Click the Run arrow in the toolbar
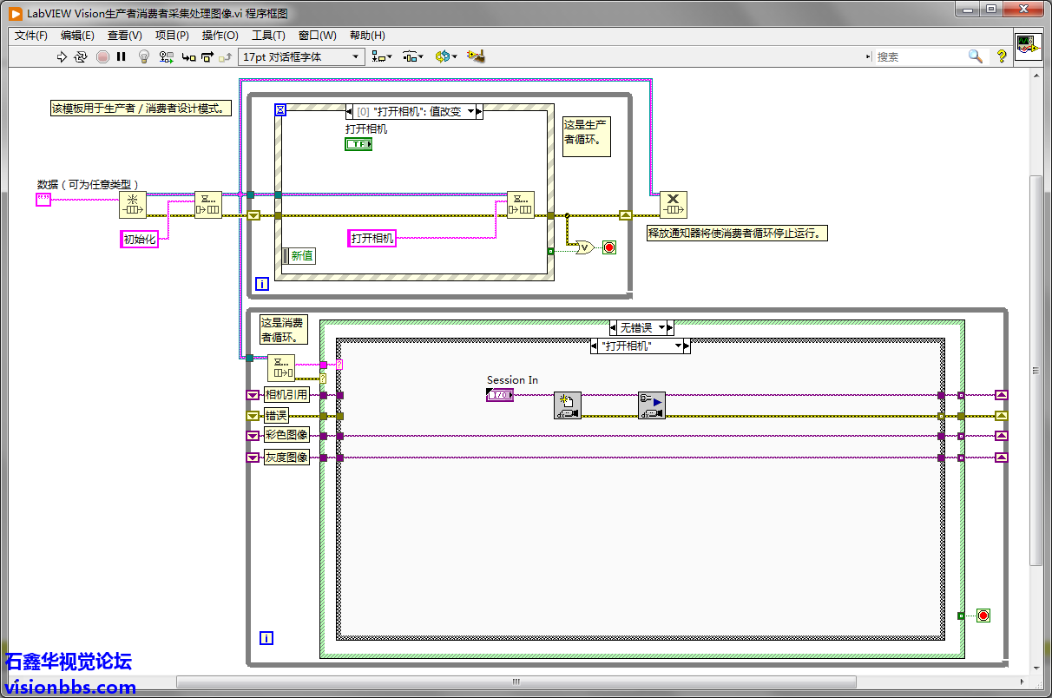This screenshot has height=698, width=1052. (x=62, y=57)
